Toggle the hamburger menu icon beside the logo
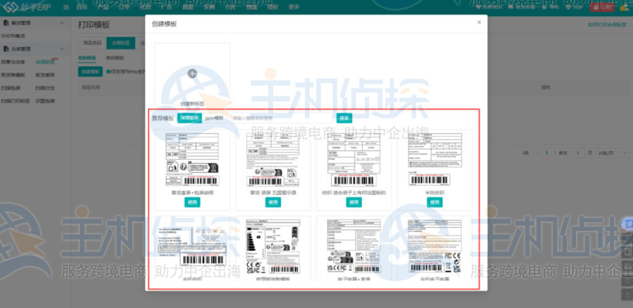Viewport: 633px width, 308px height. click(x=66, y=7)
